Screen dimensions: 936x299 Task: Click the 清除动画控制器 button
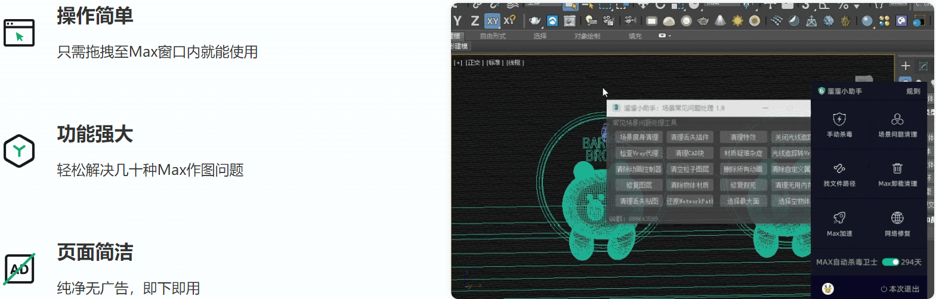[639, 169]
